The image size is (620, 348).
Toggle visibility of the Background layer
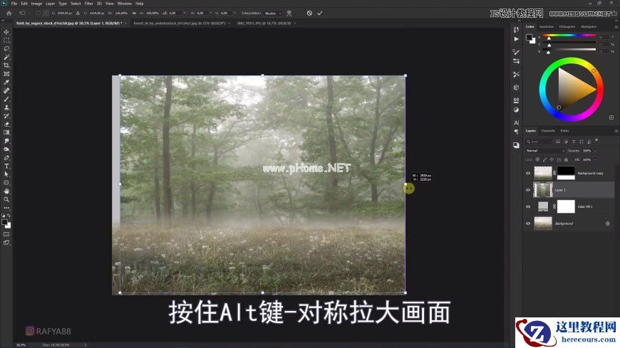(528, 223)
